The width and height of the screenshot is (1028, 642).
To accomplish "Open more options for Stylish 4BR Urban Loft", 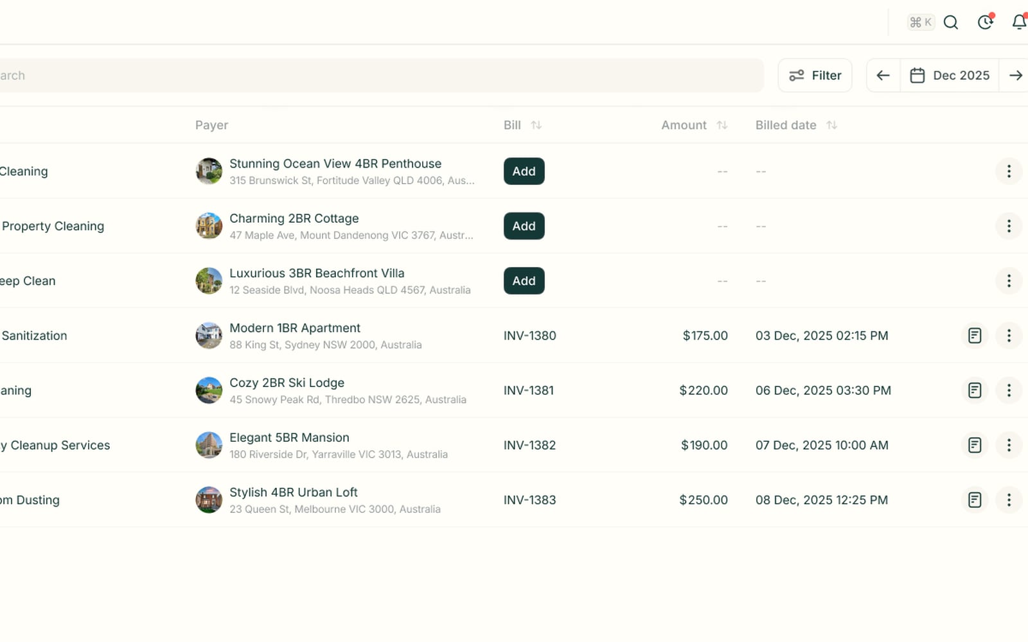I will coord(1009,500).
